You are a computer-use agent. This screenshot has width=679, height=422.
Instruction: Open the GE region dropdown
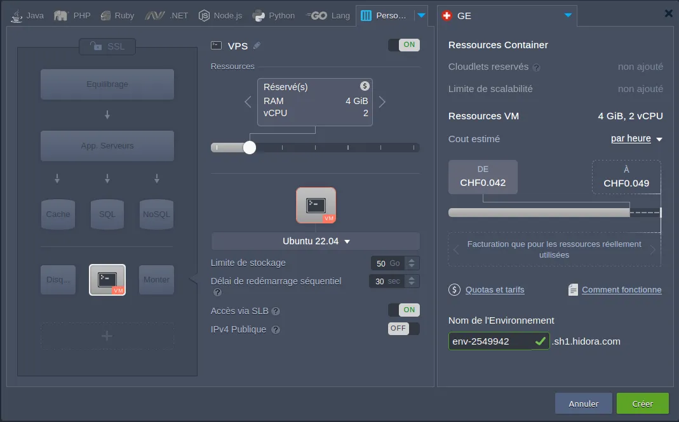pyautogui.click(x=568, y=15)
